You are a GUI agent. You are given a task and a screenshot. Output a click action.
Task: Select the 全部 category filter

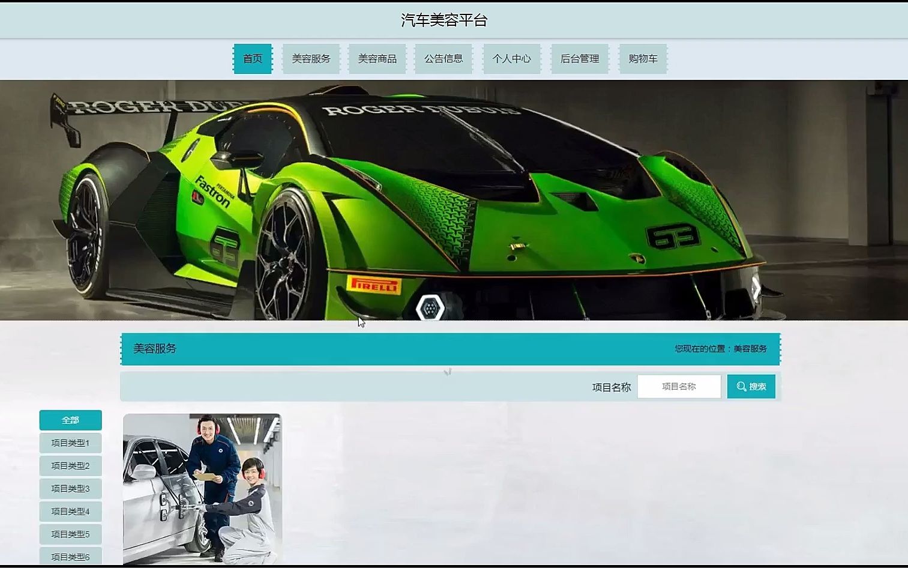[70, 420]
